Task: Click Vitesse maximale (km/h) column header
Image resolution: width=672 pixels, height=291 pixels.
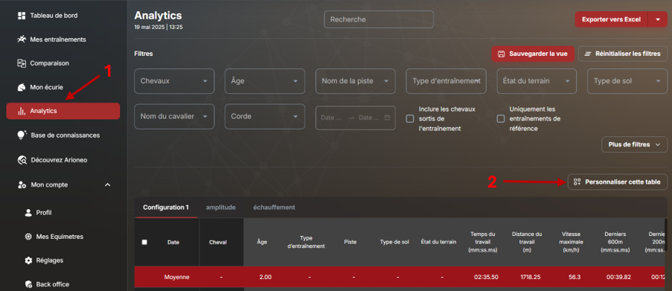Action: point(572,242)
